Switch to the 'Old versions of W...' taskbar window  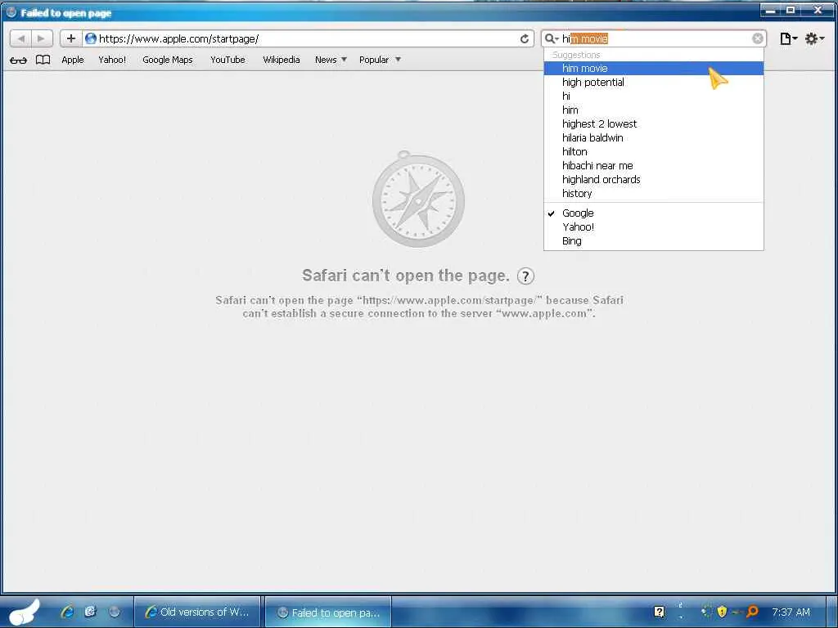click(x=197, y=612)
